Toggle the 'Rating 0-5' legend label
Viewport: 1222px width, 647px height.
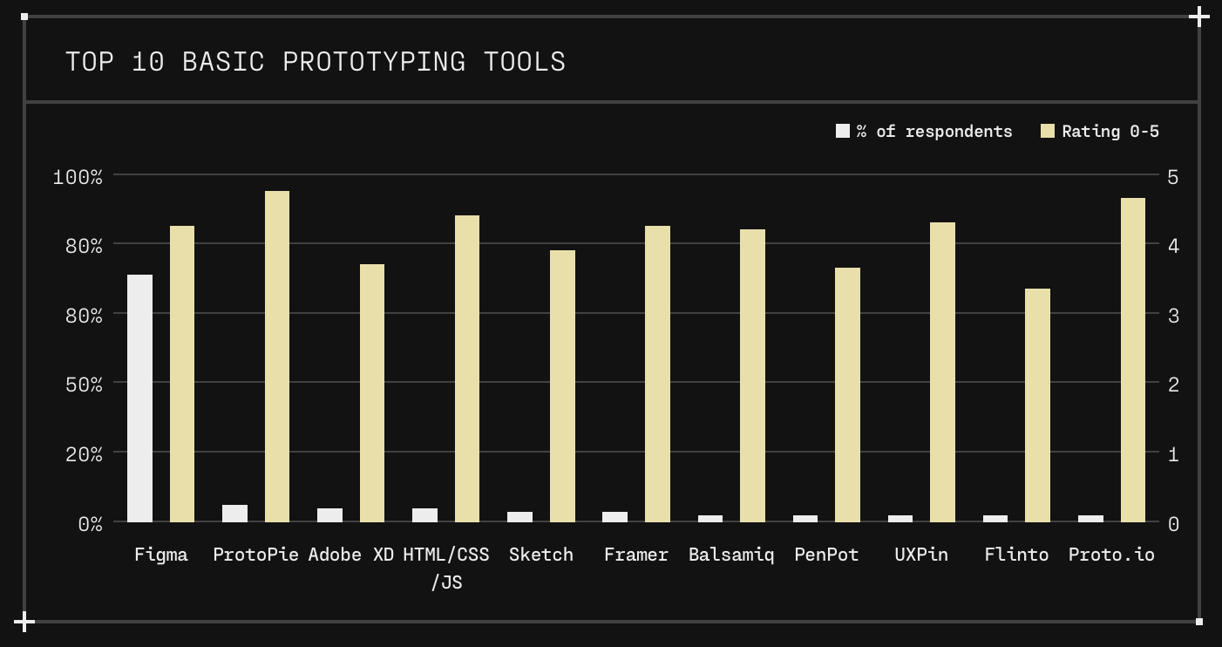coord(1110,131)
